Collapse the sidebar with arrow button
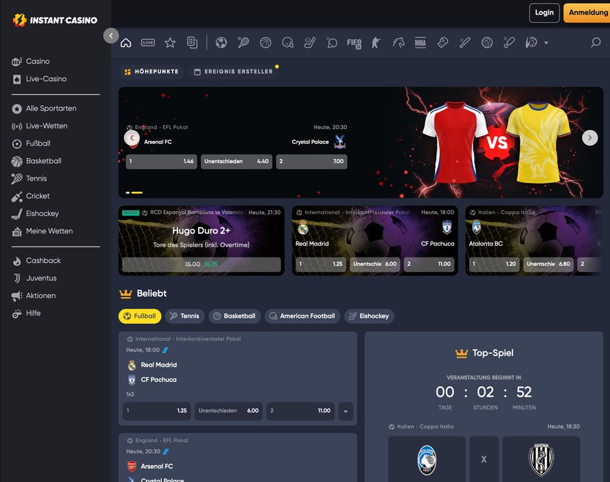 click(x=111, y=36)
